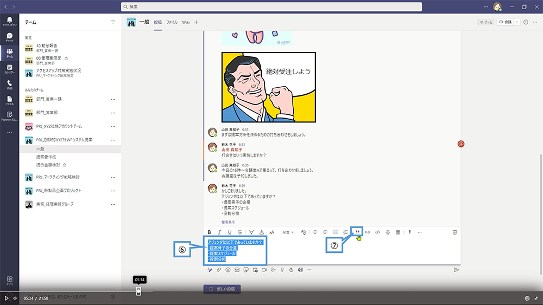Viewport: 543px width, 305px height.
Task: Apply quote formatting to selected text
Action: coord(357,232)
